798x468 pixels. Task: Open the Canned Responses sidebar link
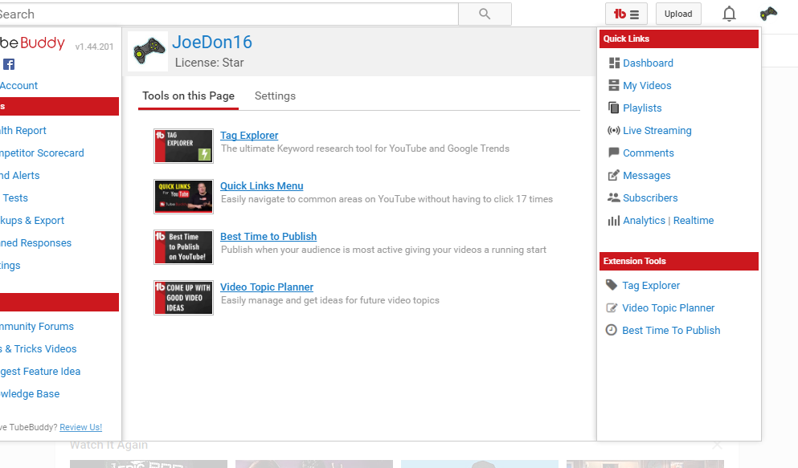pyautogui.click(x=35, y=243)
